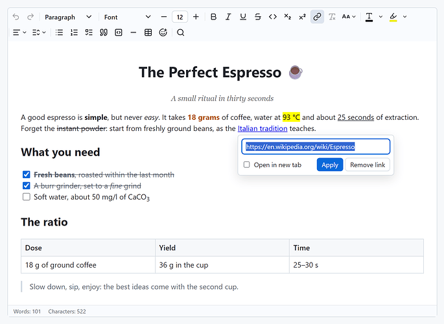
Task: Click the font size field showing 12
Action: tap(180, 17)
